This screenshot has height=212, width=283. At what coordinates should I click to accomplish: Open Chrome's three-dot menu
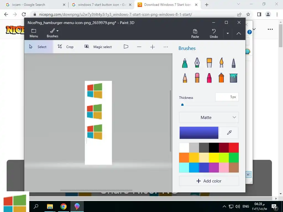coord(277,14)
